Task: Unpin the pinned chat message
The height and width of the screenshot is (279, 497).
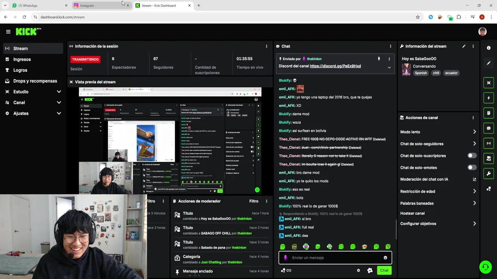Action: click(379, 59)
